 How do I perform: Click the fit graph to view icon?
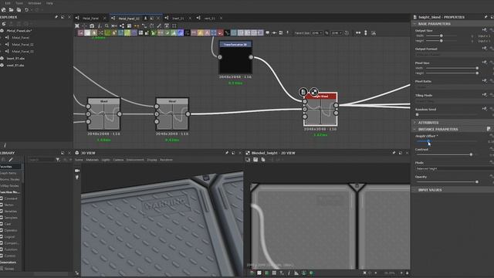[x=77, y=25]
